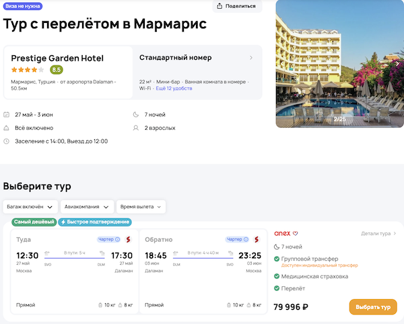The width and height of the screenshot is (404, 324).
Task: Expand the Авиакомпания filter
Action: pyautogui.click(x=86, y=207)
